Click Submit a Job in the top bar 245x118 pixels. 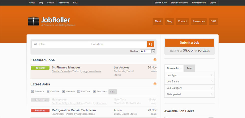[160, 3]
